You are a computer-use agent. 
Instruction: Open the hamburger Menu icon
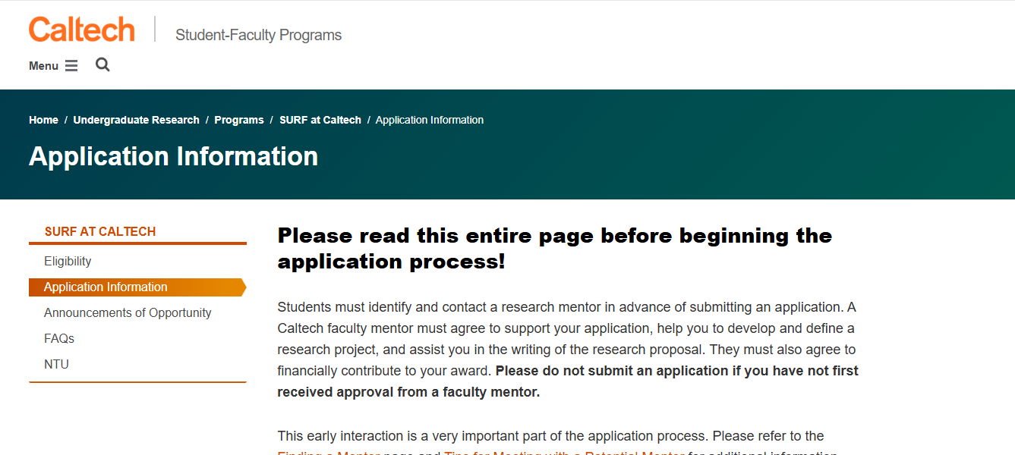coord(71,66)
